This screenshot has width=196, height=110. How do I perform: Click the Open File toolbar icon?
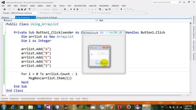point(19,9)
